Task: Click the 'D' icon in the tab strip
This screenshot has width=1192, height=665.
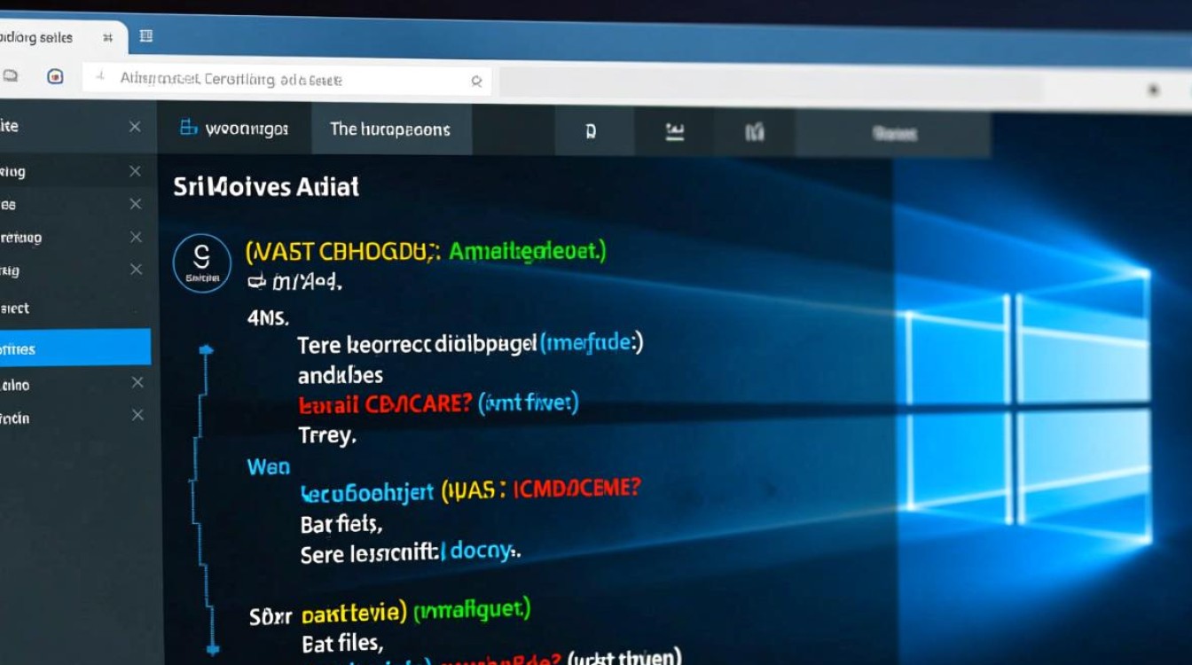Action: pyautogui.click(x=591, y=133)
